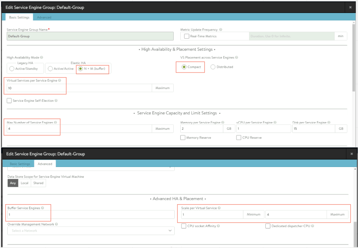The image size is (358, 248).
Task: Click help icon beside Dedicated dispatcher CPU
Action: [x=313, y=226]
